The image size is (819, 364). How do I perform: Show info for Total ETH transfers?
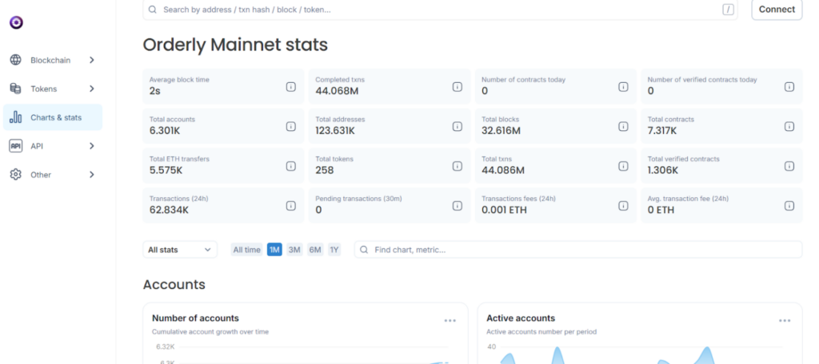click(x=291, y=166)
